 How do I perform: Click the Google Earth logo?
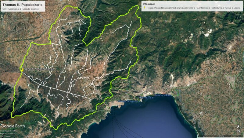coord(13,126)
